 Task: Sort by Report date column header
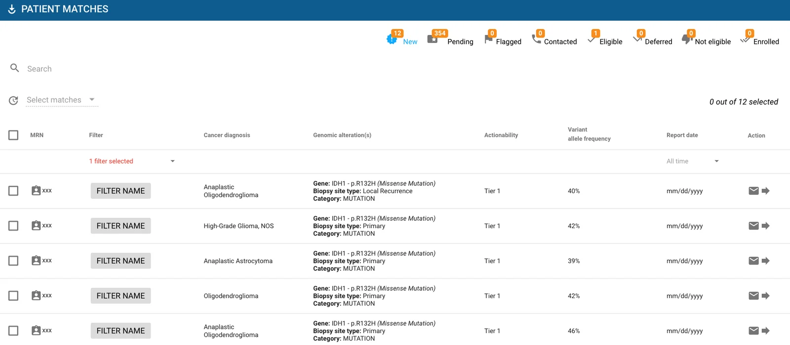(682, 135)
